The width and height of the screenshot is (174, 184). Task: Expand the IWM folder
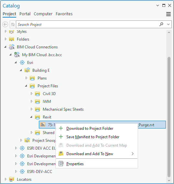(x=31, y=101)
